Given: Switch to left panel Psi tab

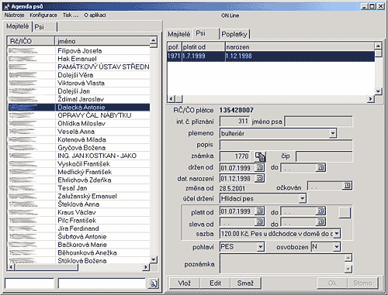Looking at the screenshot, I should click(44, 27).
